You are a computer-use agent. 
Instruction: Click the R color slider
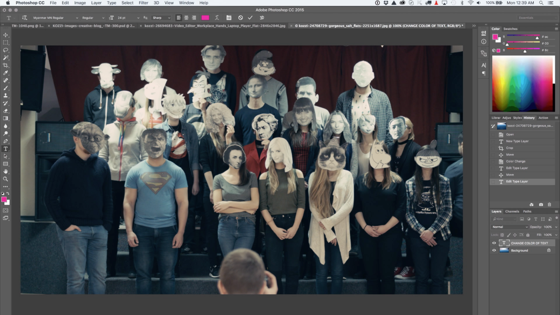coord(523,37)
